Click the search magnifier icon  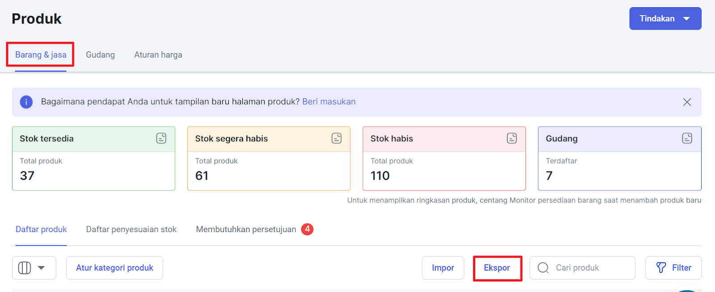543,268
